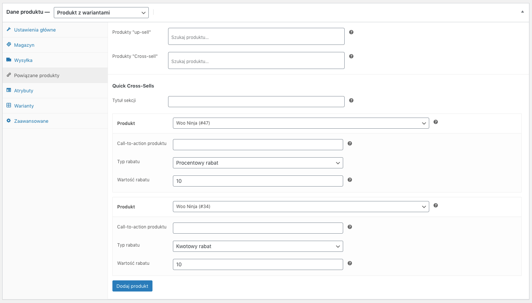This screenshot has width=532, height=303.
Task: Click the Cross-sell product search field
Action: click(x=256, y=60)
